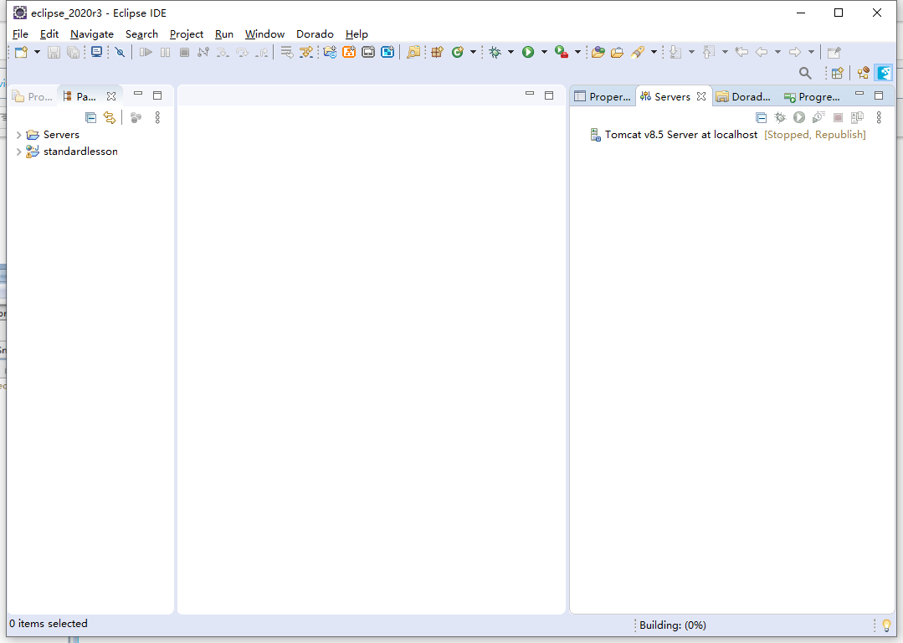Click the Drop To Frame icon
The height and width of the screenshot is (643, 903).
pyautogui.click(x=286, y=53)
